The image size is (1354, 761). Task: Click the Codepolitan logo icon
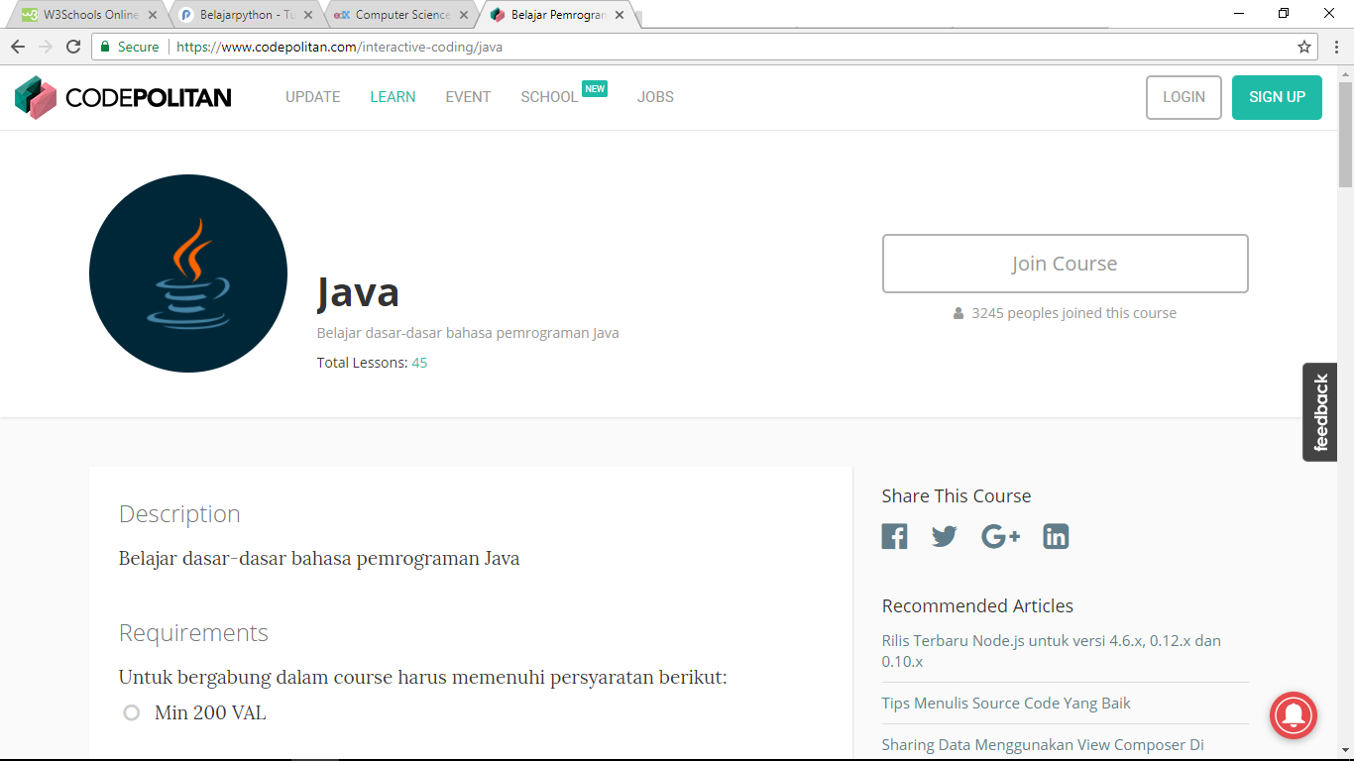pos(36,97)
